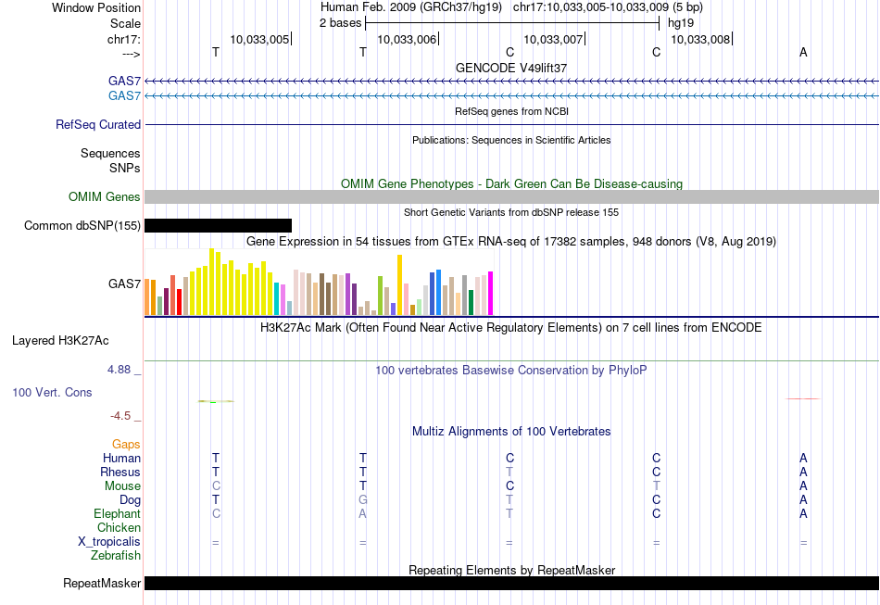The height and width of the screenshot is (605, 880).
Task: Click the A base in reference sequence row
Action: (803, 52)
